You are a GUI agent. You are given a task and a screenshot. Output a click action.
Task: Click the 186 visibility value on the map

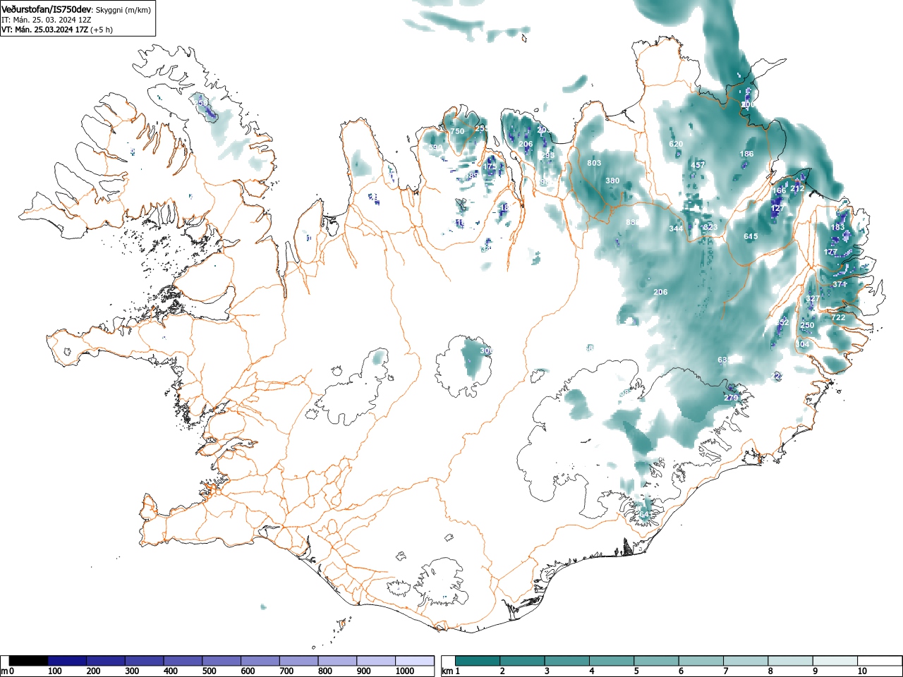coord(746,154)
